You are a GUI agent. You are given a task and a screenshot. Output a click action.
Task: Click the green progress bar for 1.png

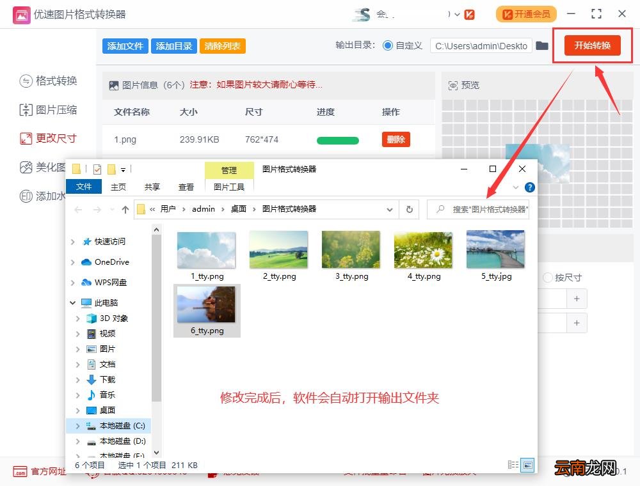[337, 140]
